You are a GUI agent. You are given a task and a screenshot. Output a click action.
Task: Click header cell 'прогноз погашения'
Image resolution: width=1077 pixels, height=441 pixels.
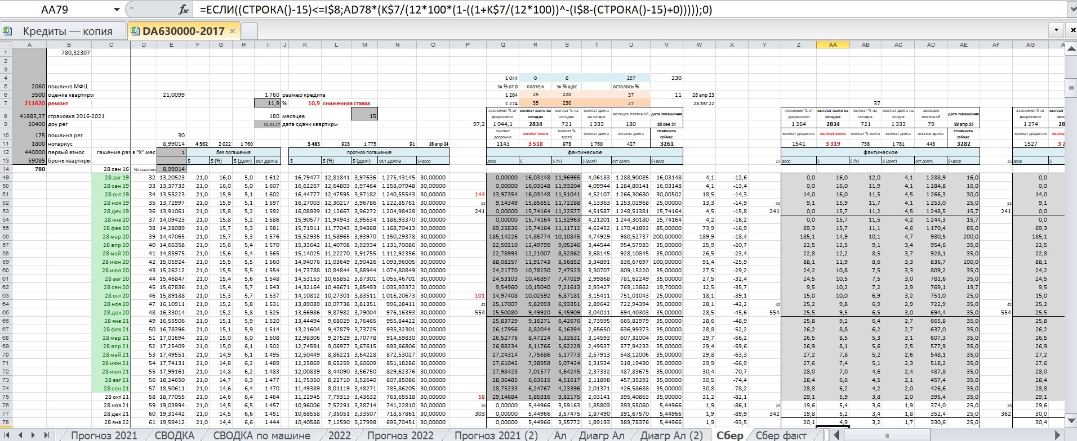tap(369, 152)
